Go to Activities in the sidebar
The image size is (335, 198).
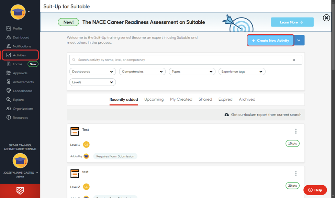[20, 55]
